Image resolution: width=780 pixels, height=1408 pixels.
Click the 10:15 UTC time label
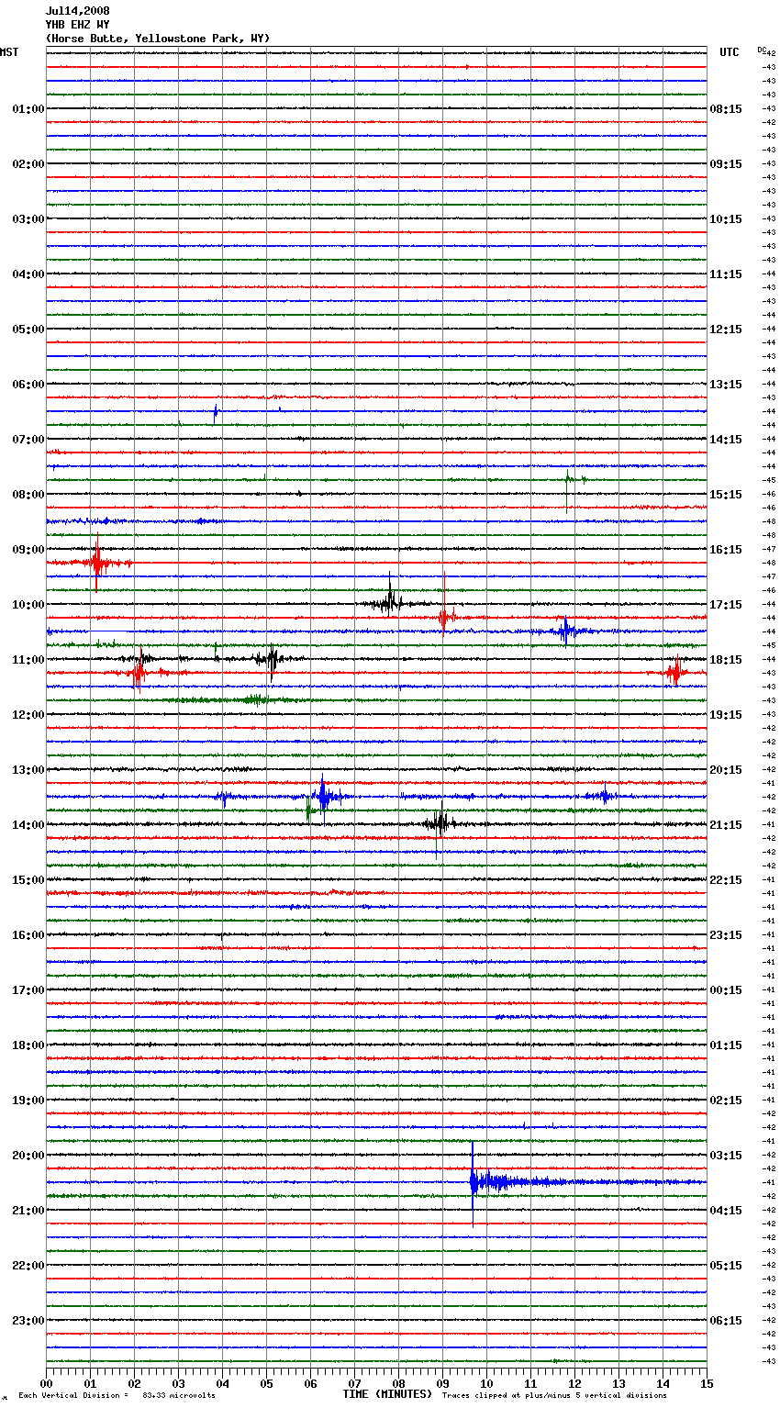pyautogui.click(x=726, y=219)
